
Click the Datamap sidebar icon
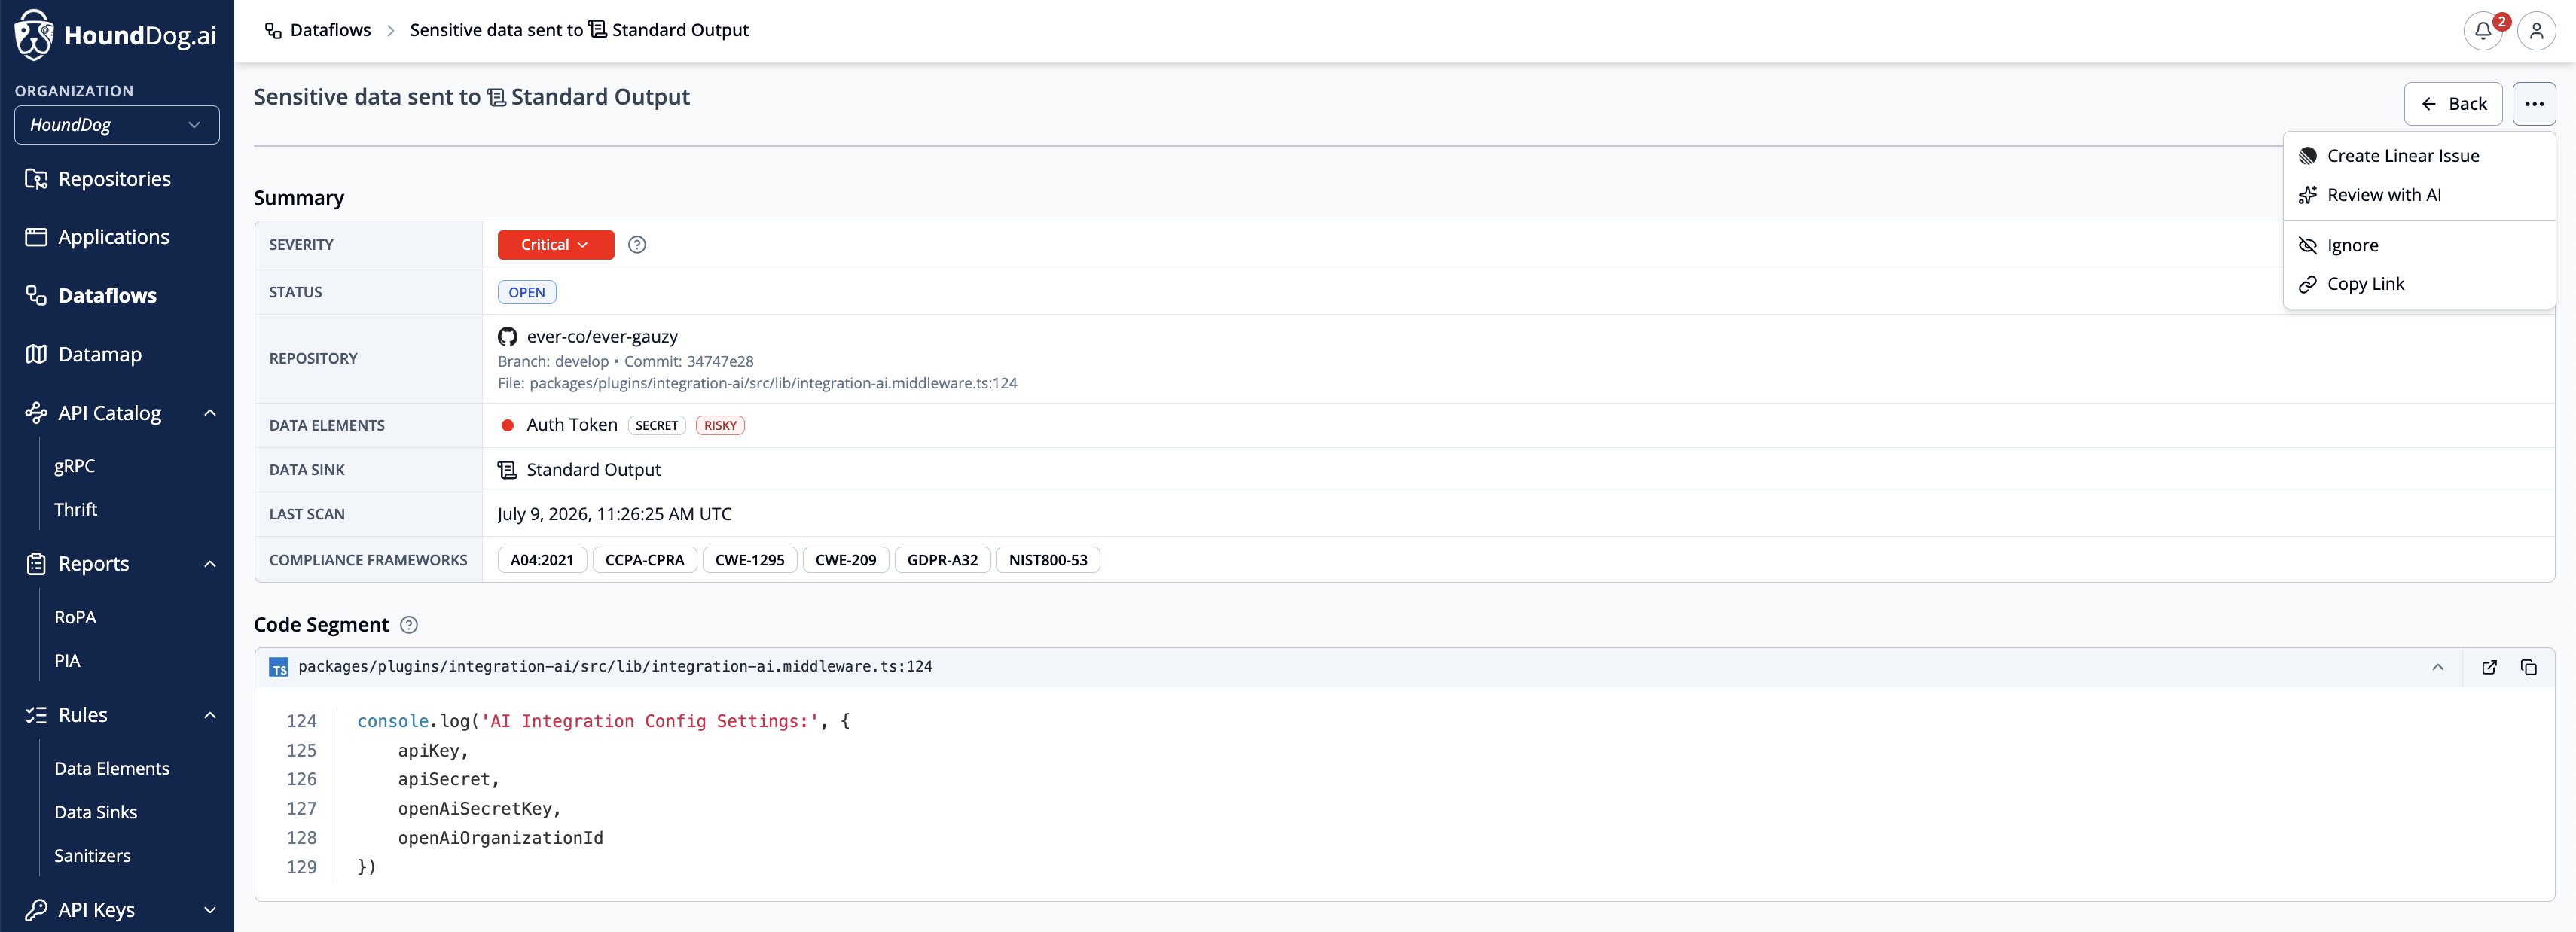36,354
